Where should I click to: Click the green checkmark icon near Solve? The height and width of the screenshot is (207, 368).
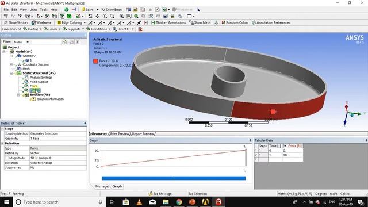(67, 10)
